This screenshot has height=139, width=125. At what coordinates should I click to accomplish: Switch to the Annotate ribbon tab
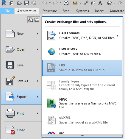pyautogui.click(x=117, y=11)
